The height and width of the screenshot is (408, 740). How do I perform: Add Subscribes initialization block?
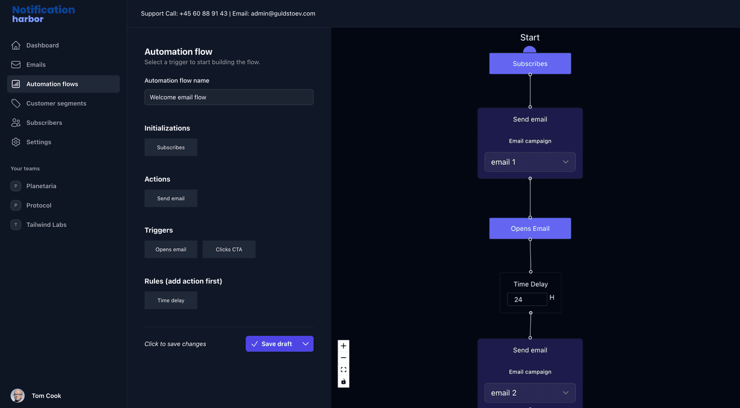[171, 147]
